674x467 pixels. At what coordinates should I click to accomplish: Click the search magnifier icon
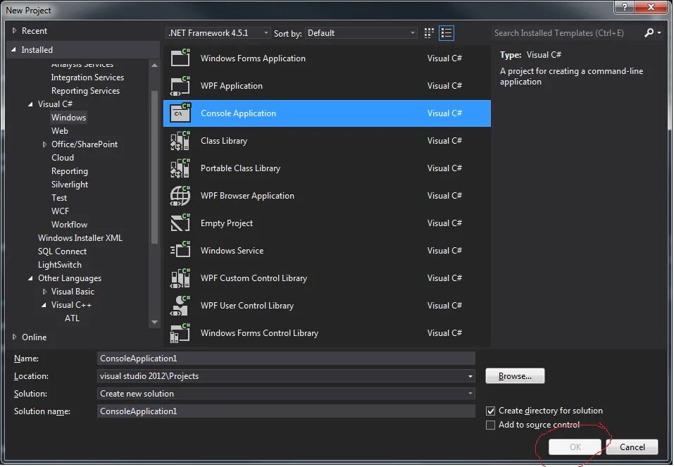click(649, 32)
